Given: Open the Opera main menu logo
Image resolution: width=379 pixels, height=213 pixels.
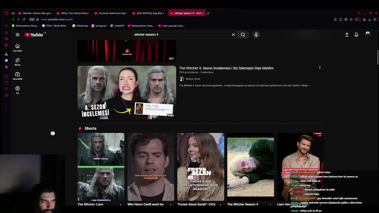Looking at the screenshot, I should pyautogui.click(x=7, y=13).
